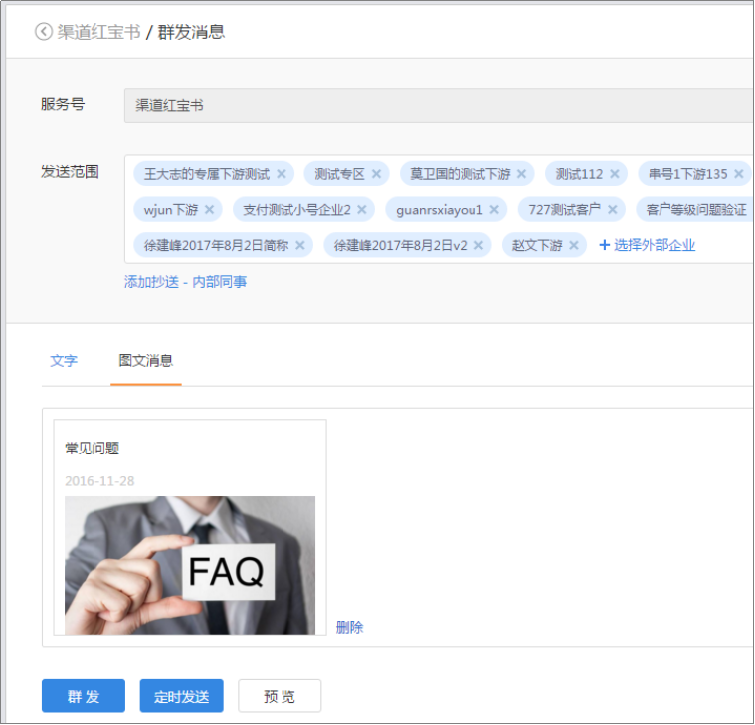Send now with the 群发 button
The width and height of the screenshot is (755, 725).
[x=84, y=696]
